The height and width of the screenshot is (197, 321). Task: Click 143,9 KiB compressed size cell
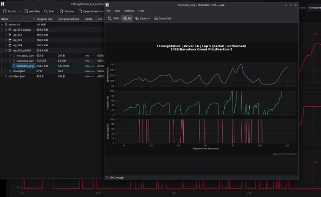(x=63, y=66)
